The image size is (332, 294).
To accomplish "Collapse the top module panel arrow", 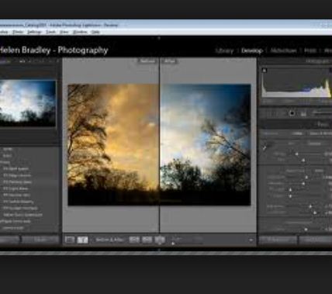I will point(159,38).
